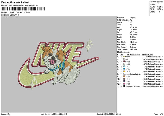Select the Trims value 43

131,25
